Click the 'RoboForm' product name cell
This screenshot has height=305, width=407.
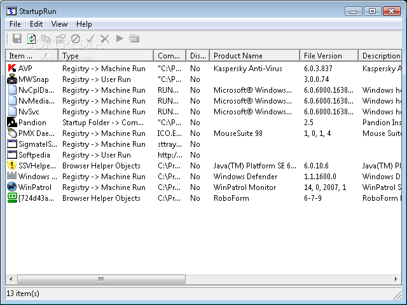click(231, 198)
